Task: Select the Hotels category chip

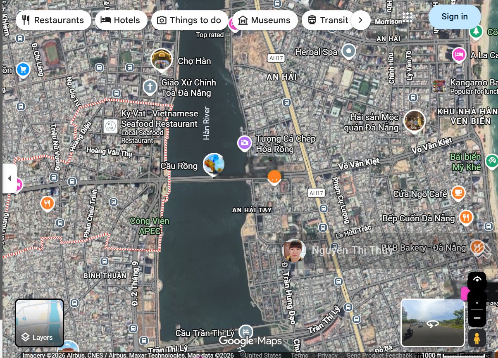Action: click(x=121, y=20)
